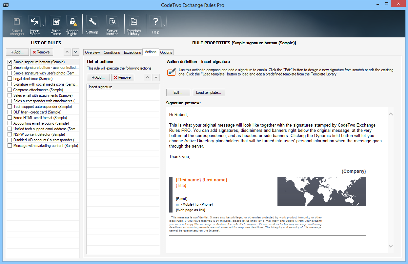Click Add button in List of Rules
Image resolution: width=408 pixels, height=264 pixels.
coord(17,52)
